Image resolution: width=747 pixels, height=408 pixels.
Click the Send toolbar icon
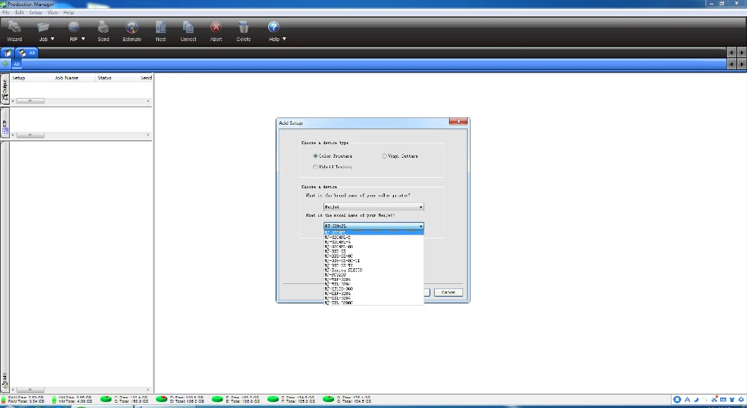(x=103, y=27)
